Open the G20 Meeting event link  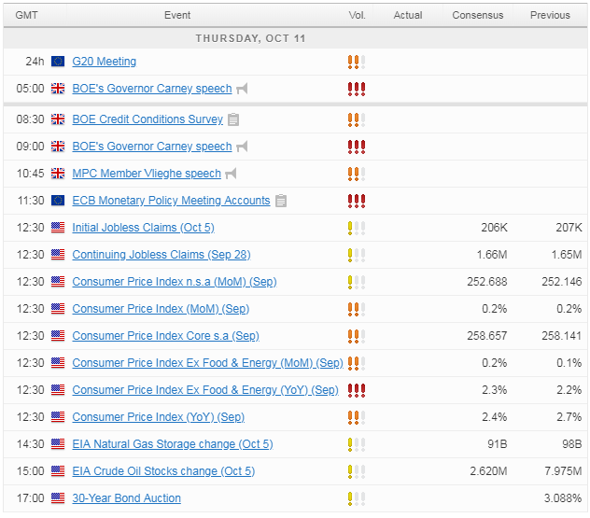pos(105,62)
